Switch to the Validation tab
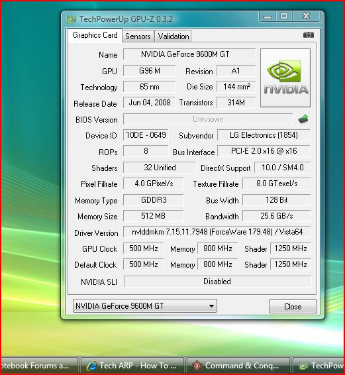This screenshot has height=375, width=345. 173,36
